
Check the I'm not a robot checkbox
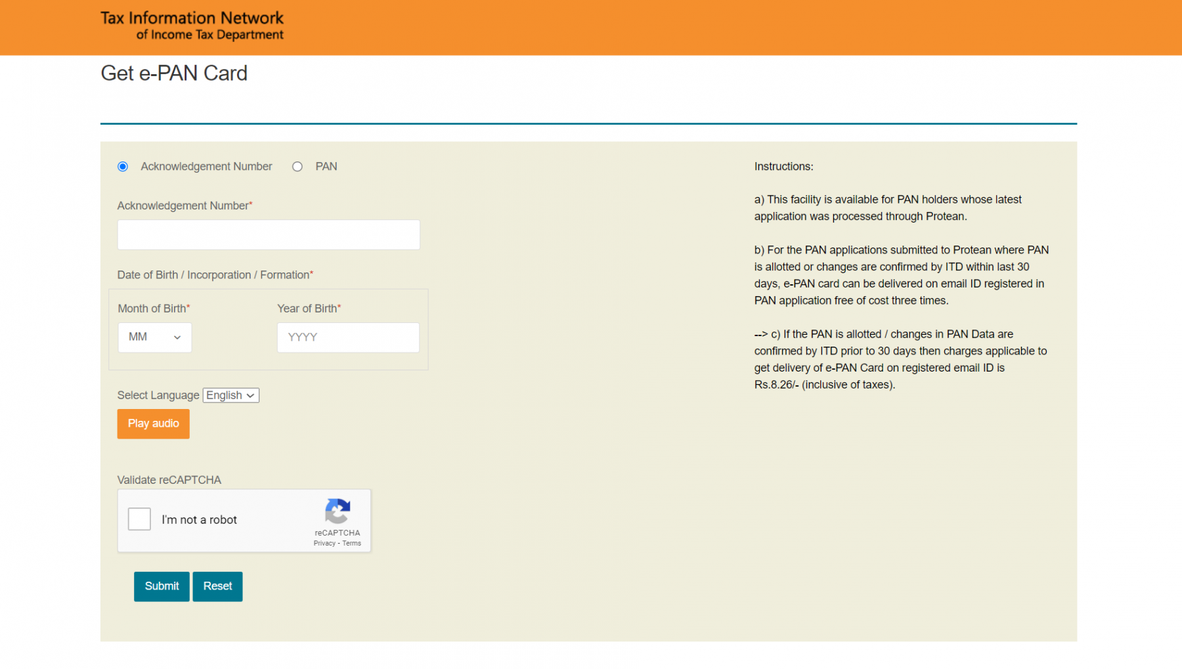pos(139,519)
